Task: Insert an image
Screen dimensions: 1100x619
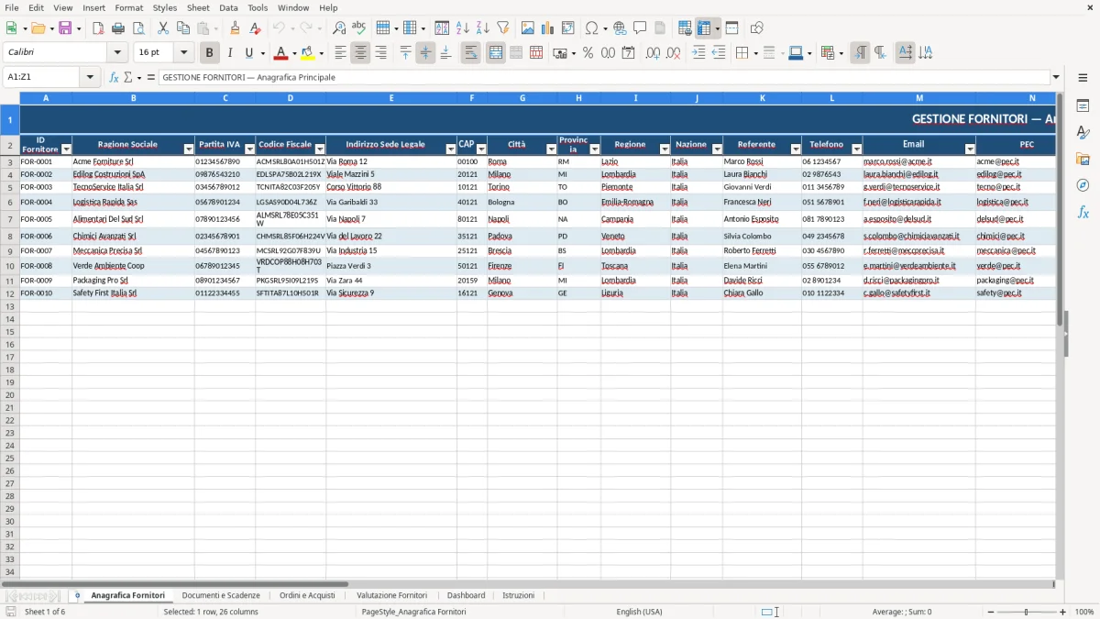Action: pyautogui.click(x=528, y=28)
